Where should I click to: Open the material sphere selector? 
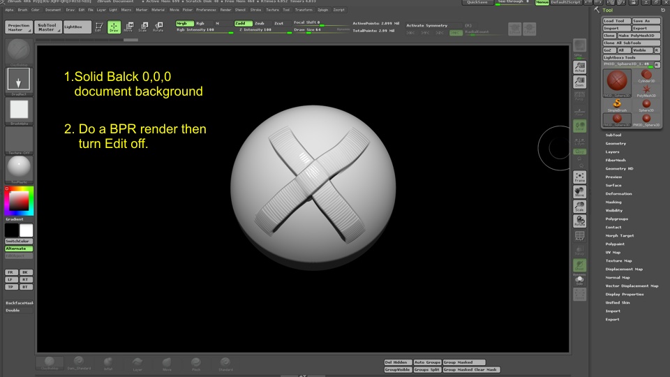coord(19,169)
